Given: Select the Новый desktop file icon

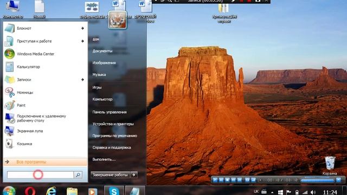Looking at the screenshot, I should [x=40, y=9].
